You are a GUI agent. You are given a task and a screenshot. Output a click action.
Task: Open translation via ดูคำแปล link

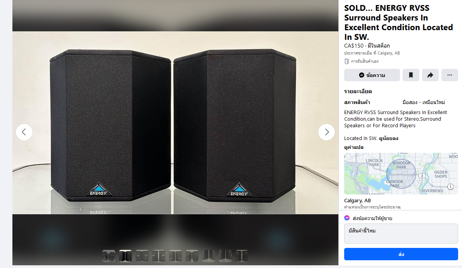[353, 147]
